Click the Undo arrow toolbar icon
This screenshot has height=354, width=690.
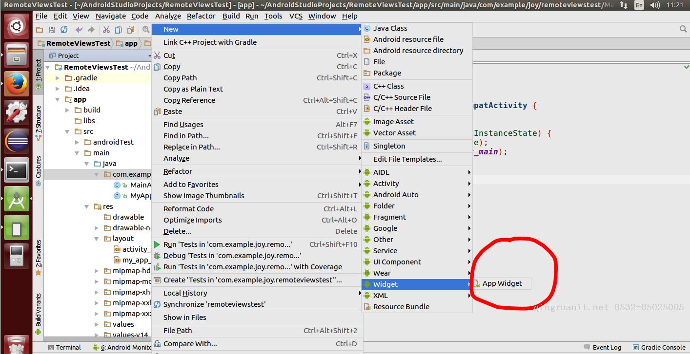[79, 30]
